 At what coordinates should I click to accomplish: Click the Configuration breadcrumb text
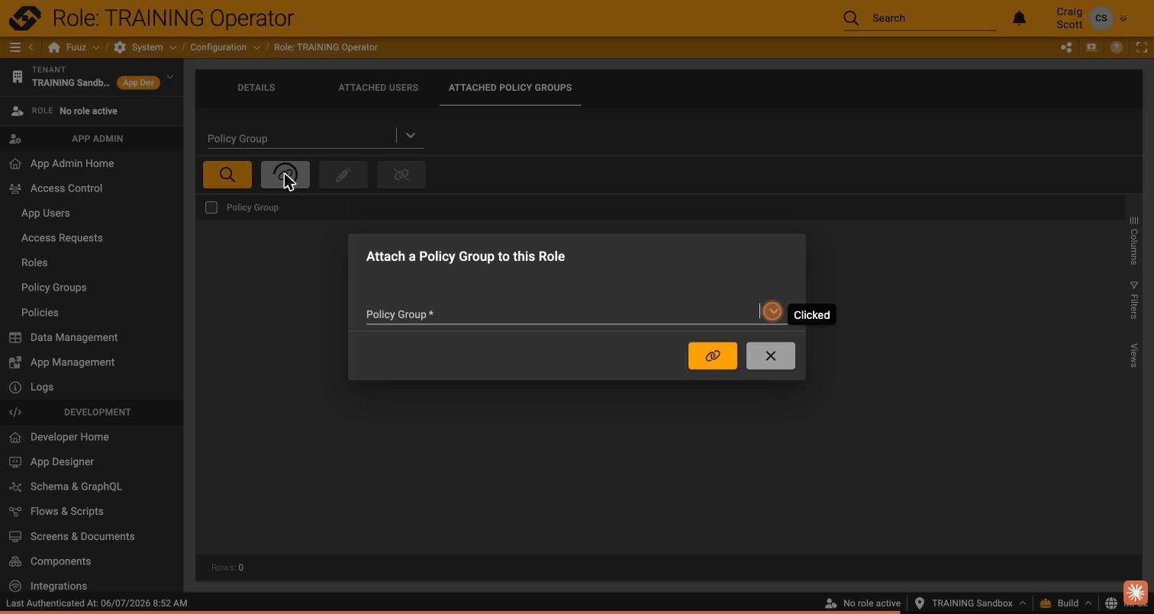click(218, 47)
